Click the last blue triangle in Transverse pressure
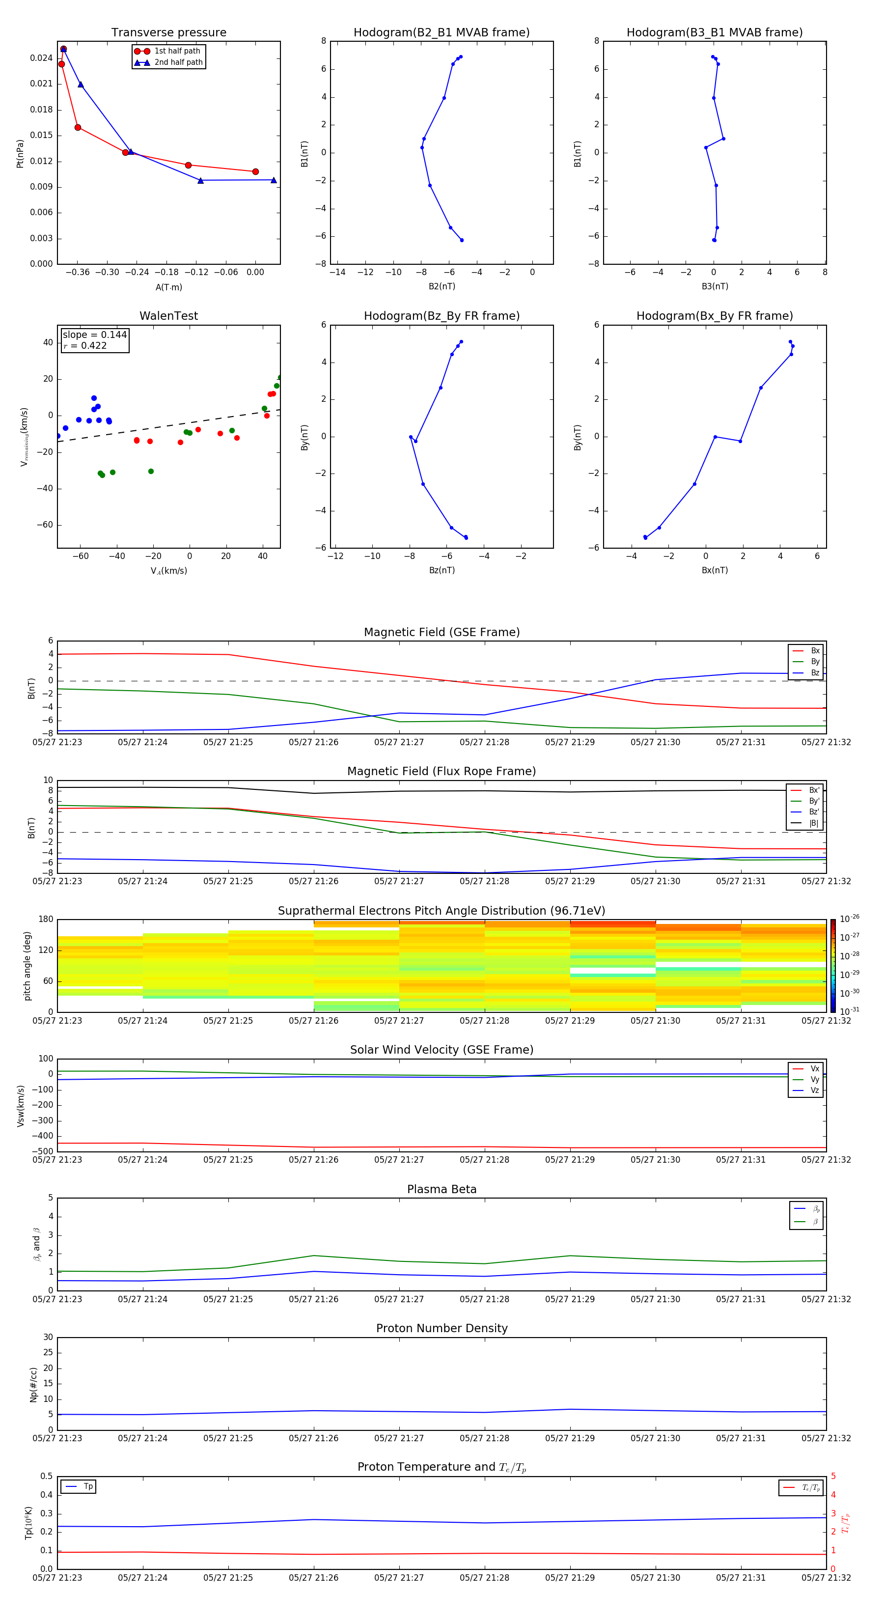Viewport: 884px width, 1621px height. point(274,180)
